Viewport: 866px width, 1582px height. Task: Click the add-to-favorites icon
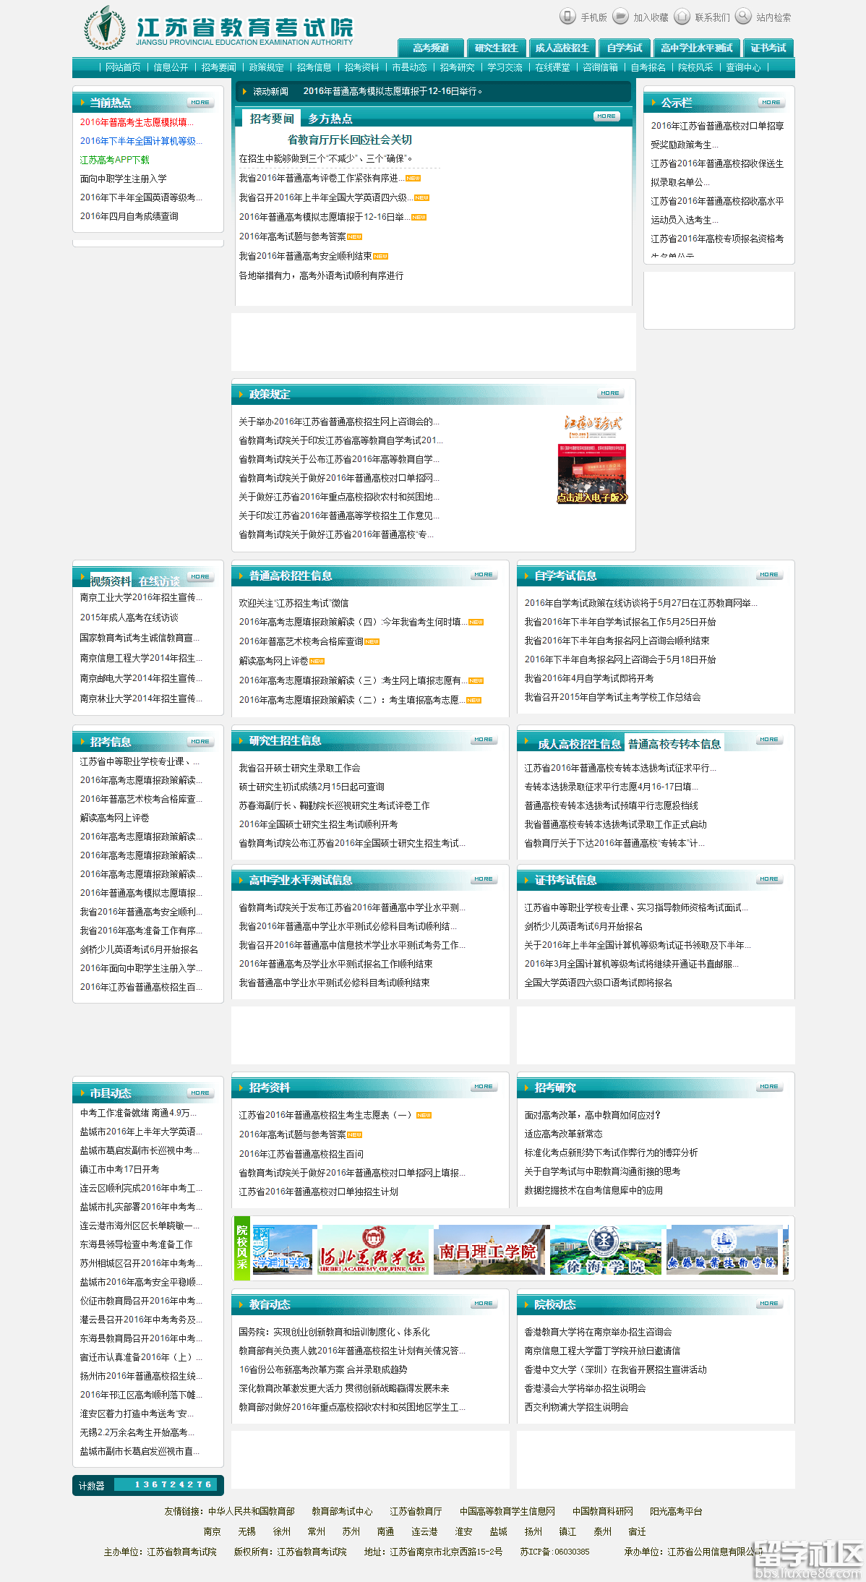click(x=620, y=17)
